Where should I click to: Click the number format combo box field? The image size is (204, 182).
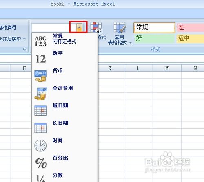(x=57, y=28)
